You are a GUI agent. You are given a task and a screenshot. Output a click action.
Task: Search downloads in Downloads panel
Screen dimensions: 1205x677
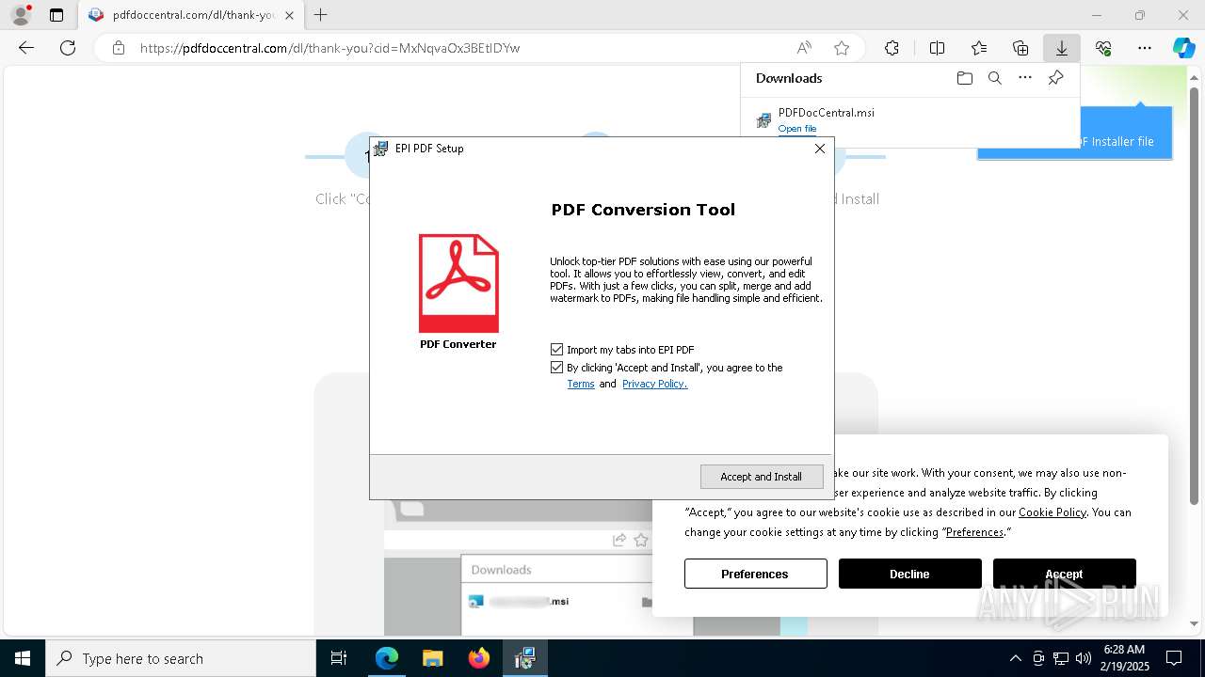pyautogui.click(x=995, y=78)
